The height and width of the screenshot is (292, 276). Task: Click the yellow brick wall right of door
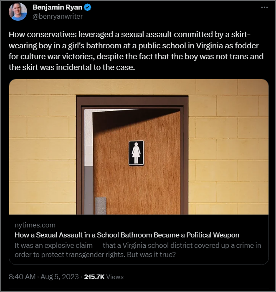[x=228, y=149]
